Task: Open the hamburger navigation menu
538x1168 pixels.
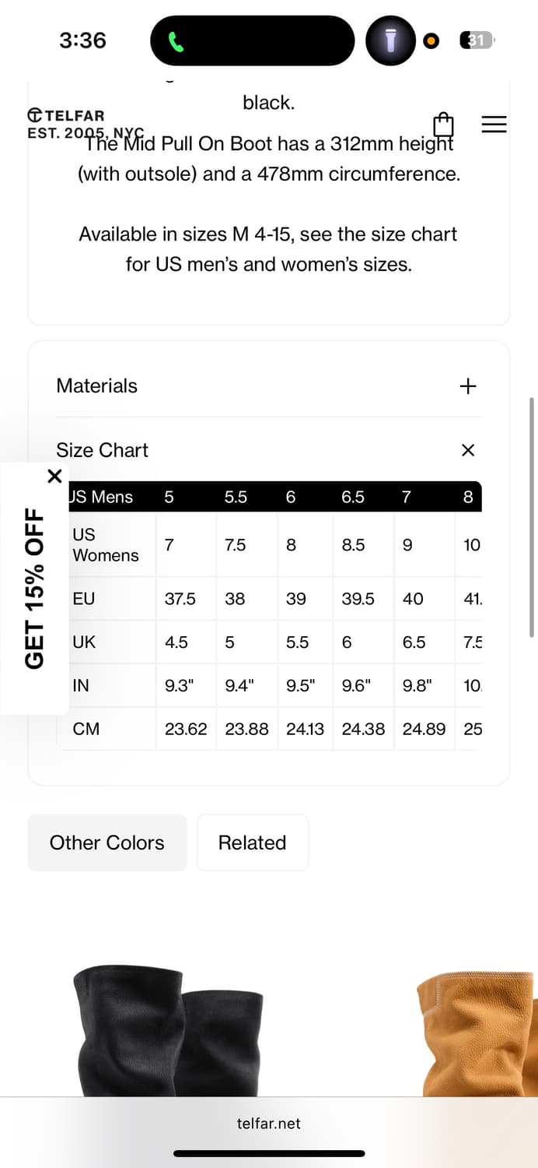Action: tap(494, 125)
